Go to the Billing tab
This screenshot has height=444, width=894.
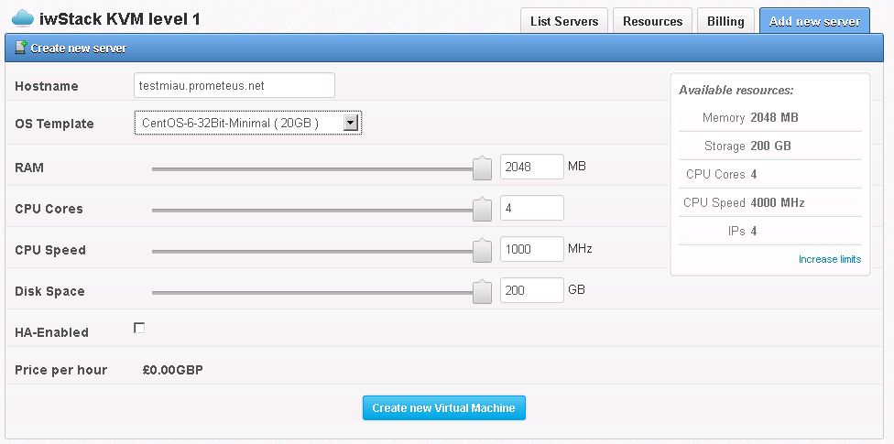725,22
